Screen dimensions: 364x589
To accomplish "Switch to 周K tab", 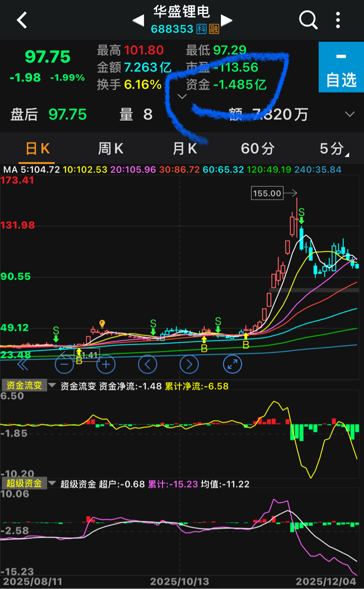I will [110, 149].
